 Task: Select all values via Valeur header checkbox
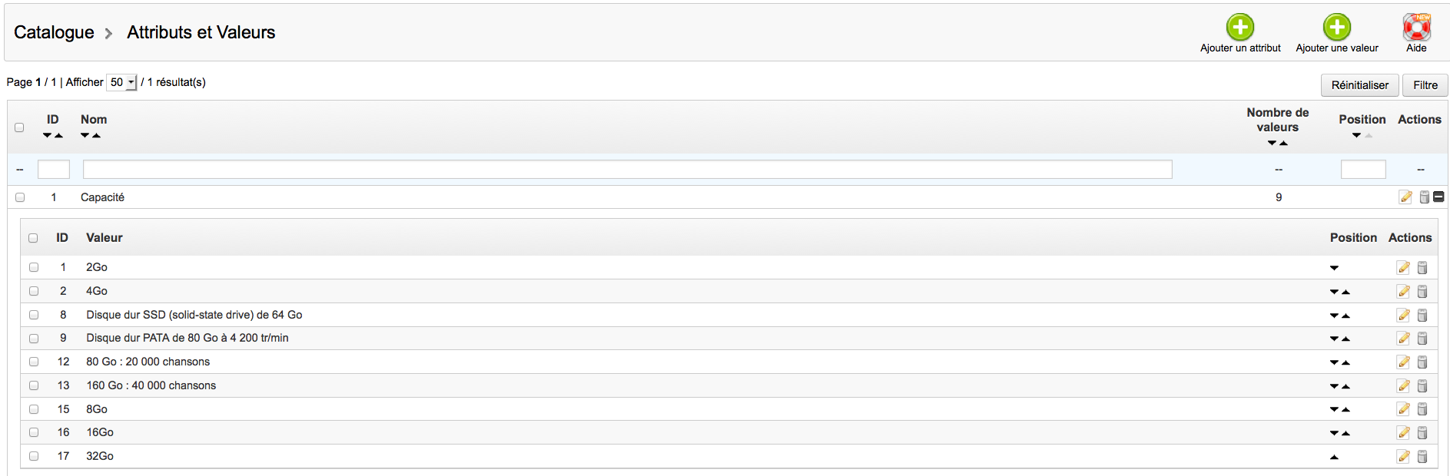[x=33, y=238]
